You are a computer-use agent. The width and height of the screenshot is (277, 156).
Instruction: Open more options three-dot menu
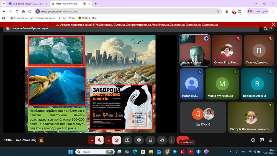pos(172,140)
